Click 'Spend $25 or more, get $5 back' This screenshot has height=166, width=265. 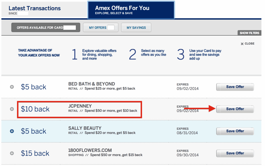110,88
